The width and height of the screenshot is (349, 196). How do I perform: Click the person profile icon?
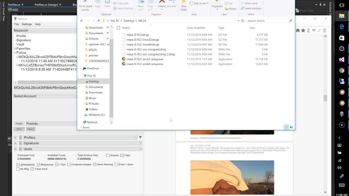tap(309, 30)
